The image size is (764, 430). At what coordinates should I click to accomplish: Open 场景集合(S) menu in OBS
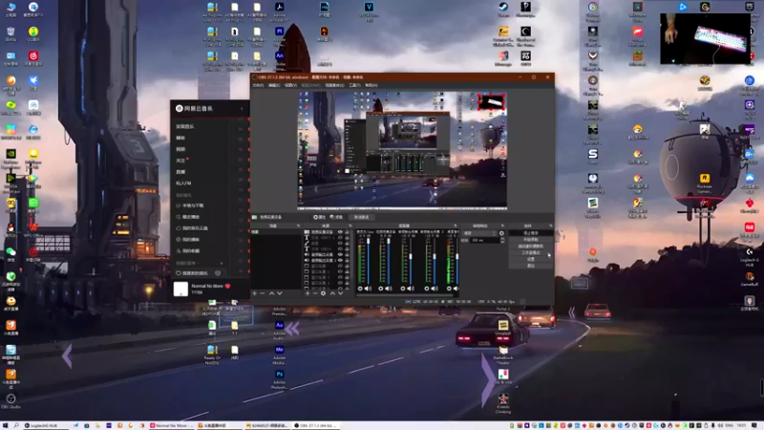(335, 85)
